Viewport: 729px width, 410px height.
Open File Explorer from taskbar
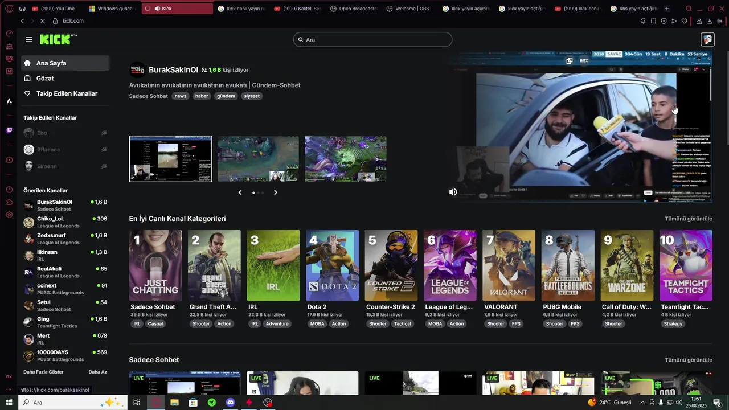(x=174, y=403)
